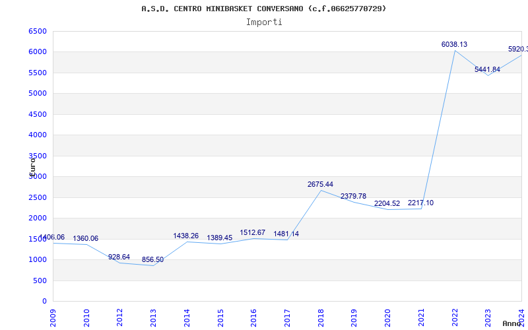The width and height of the screenshot is (528, 330).
Task: Click the 2017 x-axis year label
Action: [287, 318]
